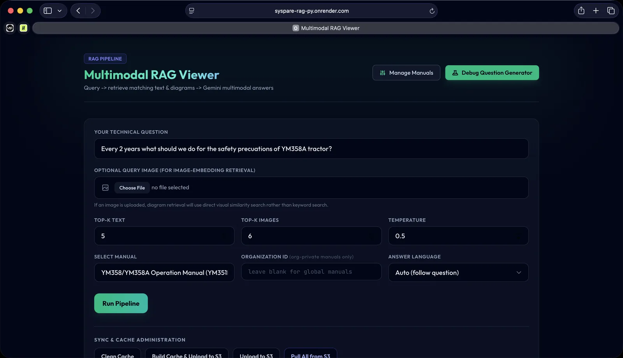Open Manage Manuals
Viewport: 623px width, 358px height.
(406, 73)
